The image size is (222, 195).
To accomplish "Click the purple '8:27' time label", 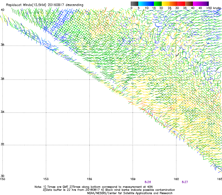I will pyautogui.click(x=185, y=182).
